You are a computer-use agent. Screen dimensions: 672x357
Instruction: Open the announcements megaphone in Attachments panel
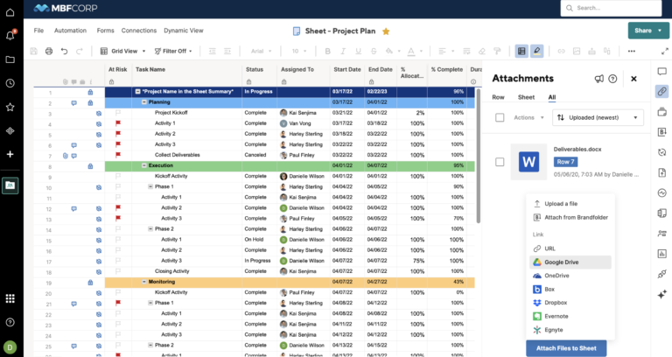point(598,79)
